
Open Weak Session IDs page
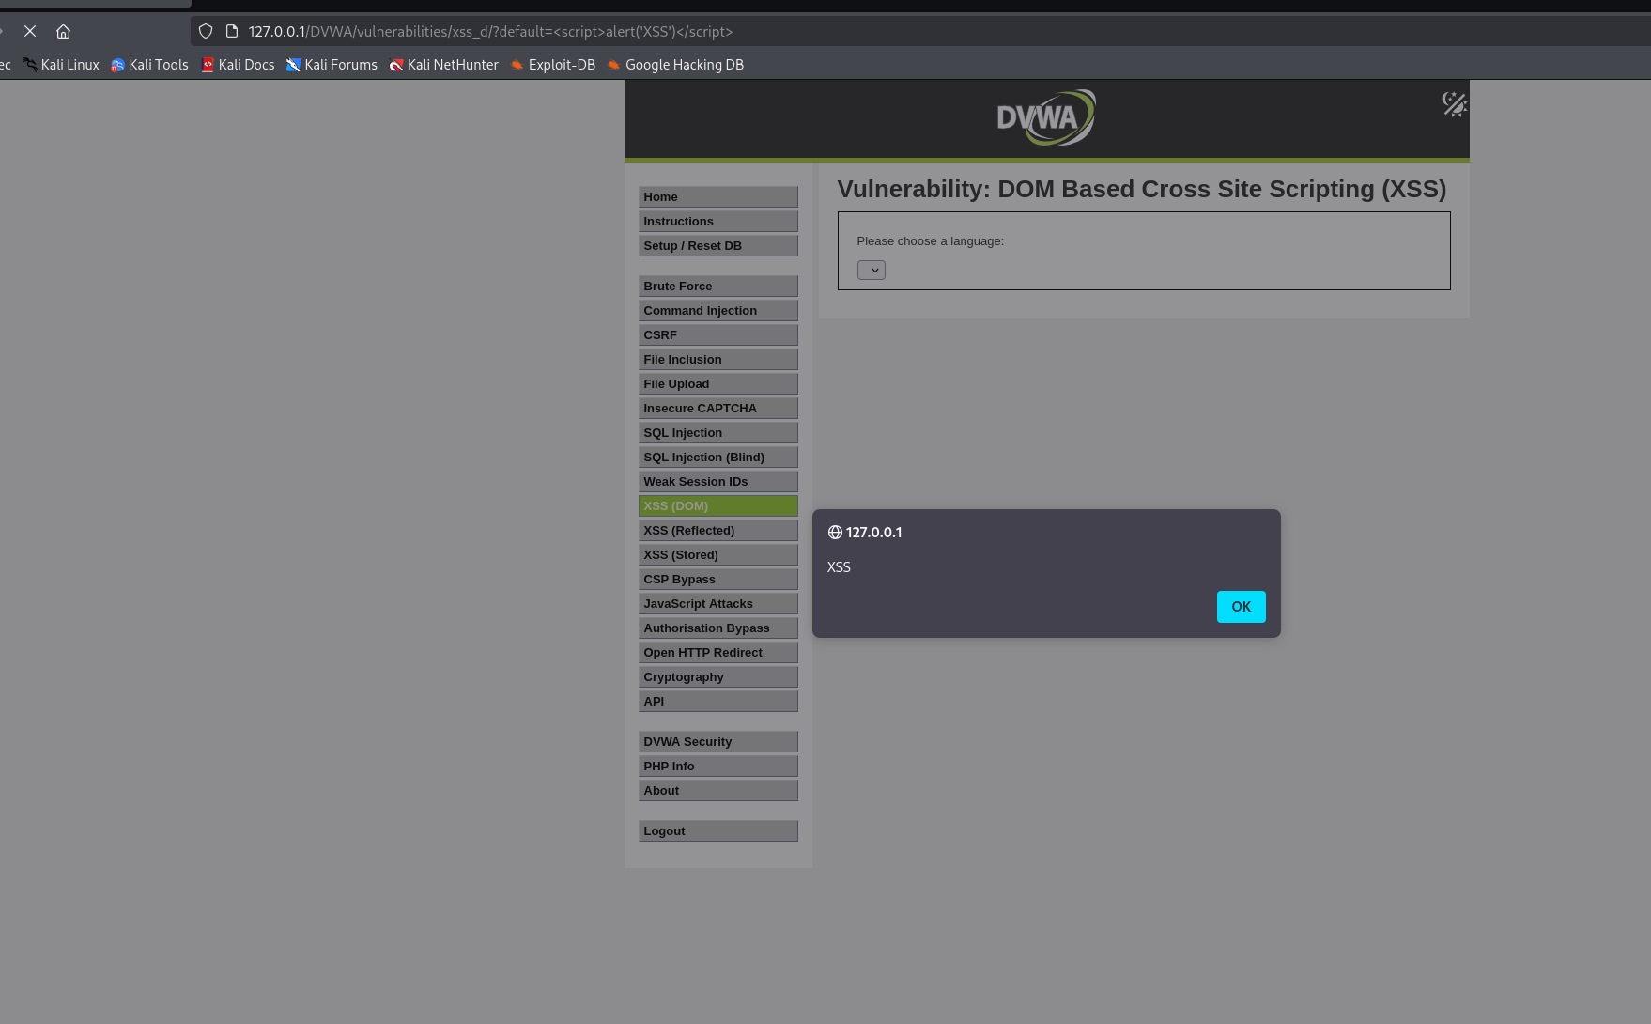click(718, 481)
